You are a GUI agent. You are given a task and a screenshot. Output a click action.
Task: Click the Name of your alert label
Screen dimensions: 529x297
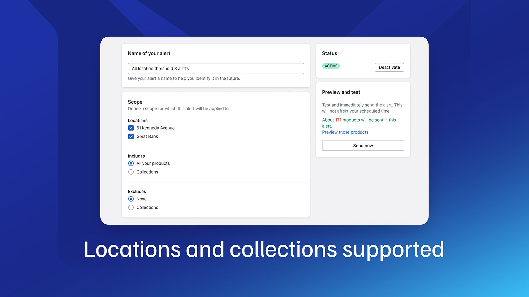click(149, 53)
